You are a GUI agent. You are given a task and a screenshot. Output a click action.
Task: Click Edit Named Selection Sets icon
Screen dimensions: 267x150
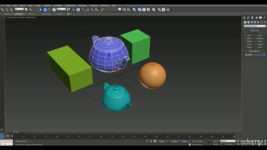coord(102,10)
